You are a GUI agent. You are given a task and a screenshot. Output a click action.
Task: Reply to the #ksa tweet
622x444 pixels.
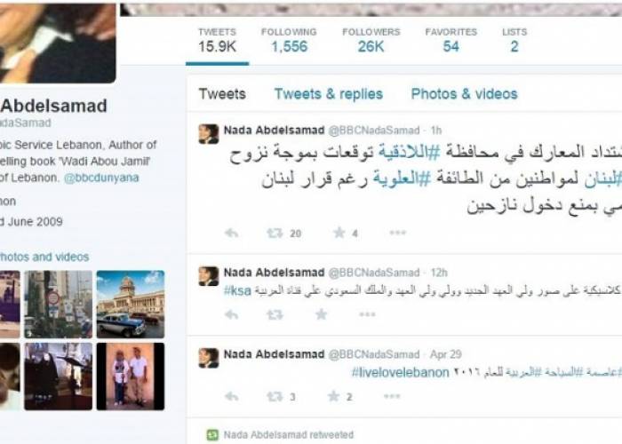(231, 314)
